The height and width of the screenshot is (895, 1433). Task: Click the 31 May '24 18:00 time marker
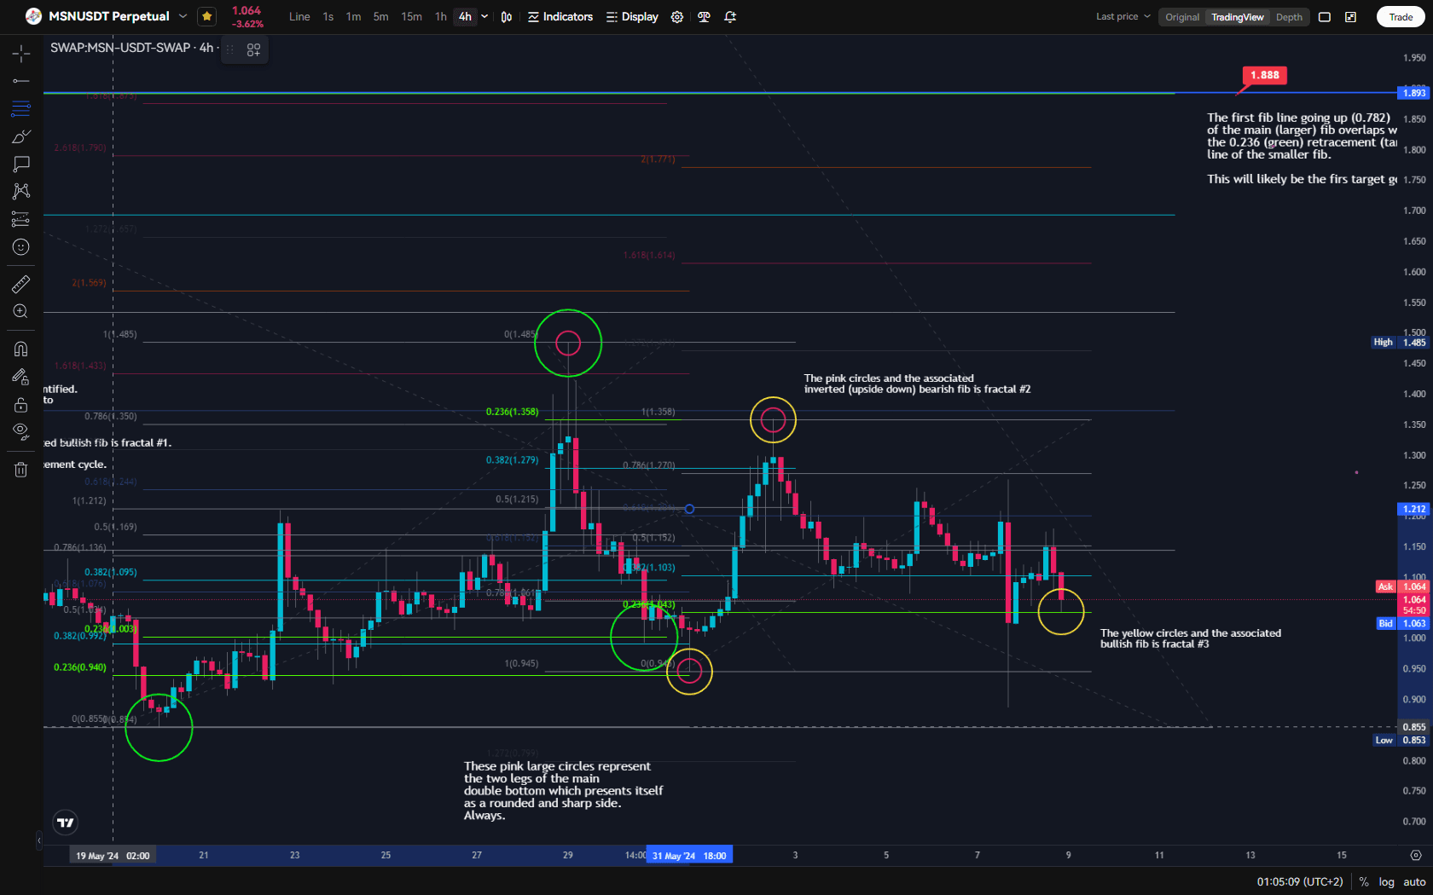689,856
